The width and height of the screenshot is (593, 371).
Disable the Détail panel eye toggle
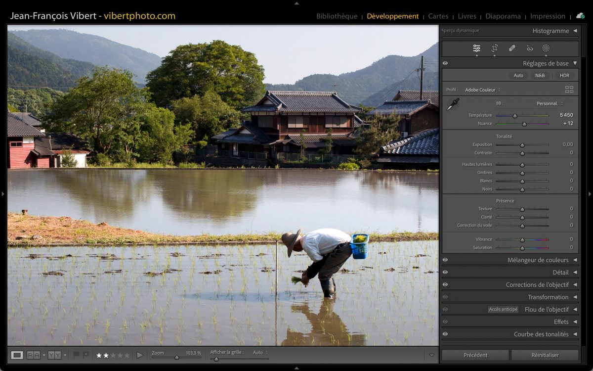click(445, 272)
